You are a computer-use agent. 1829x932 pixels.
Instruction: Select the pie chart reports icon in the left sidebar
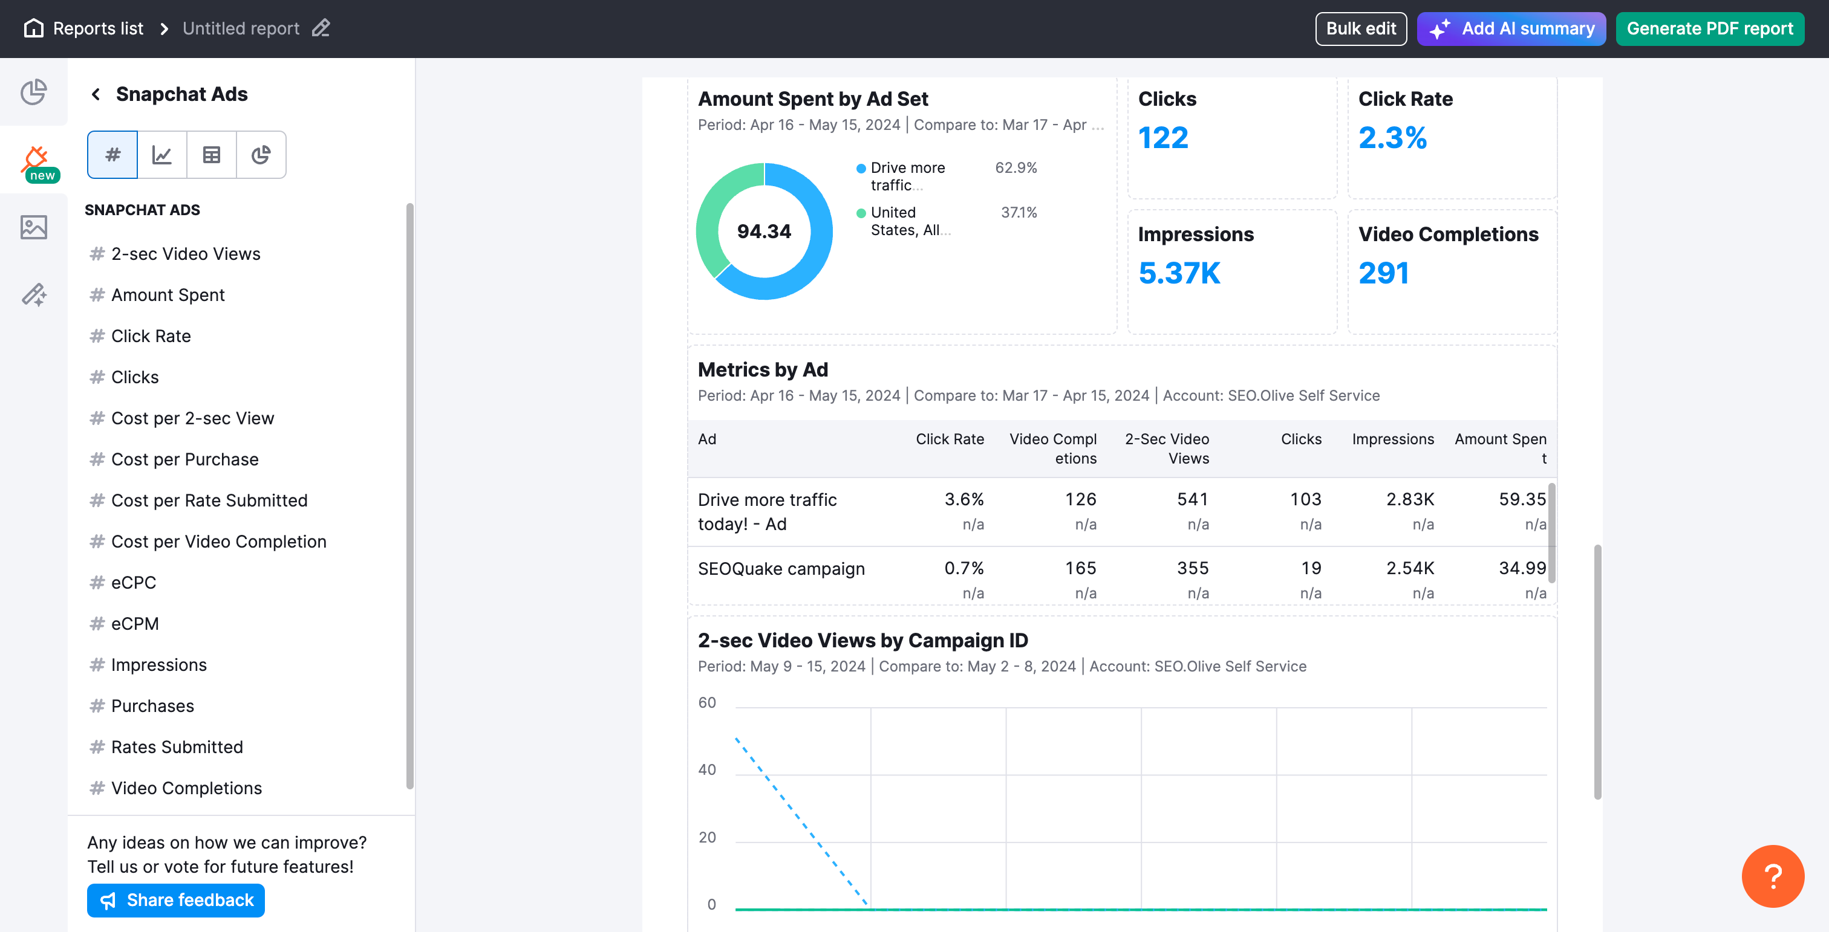(33, 92)
